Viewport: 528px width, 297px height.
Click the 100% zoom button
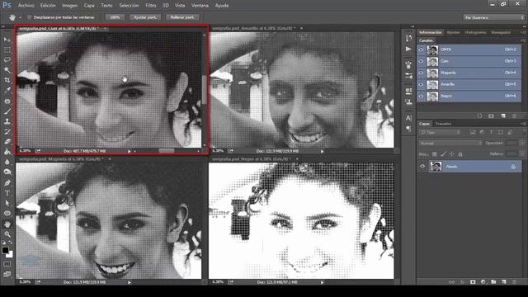pos(115,17)
